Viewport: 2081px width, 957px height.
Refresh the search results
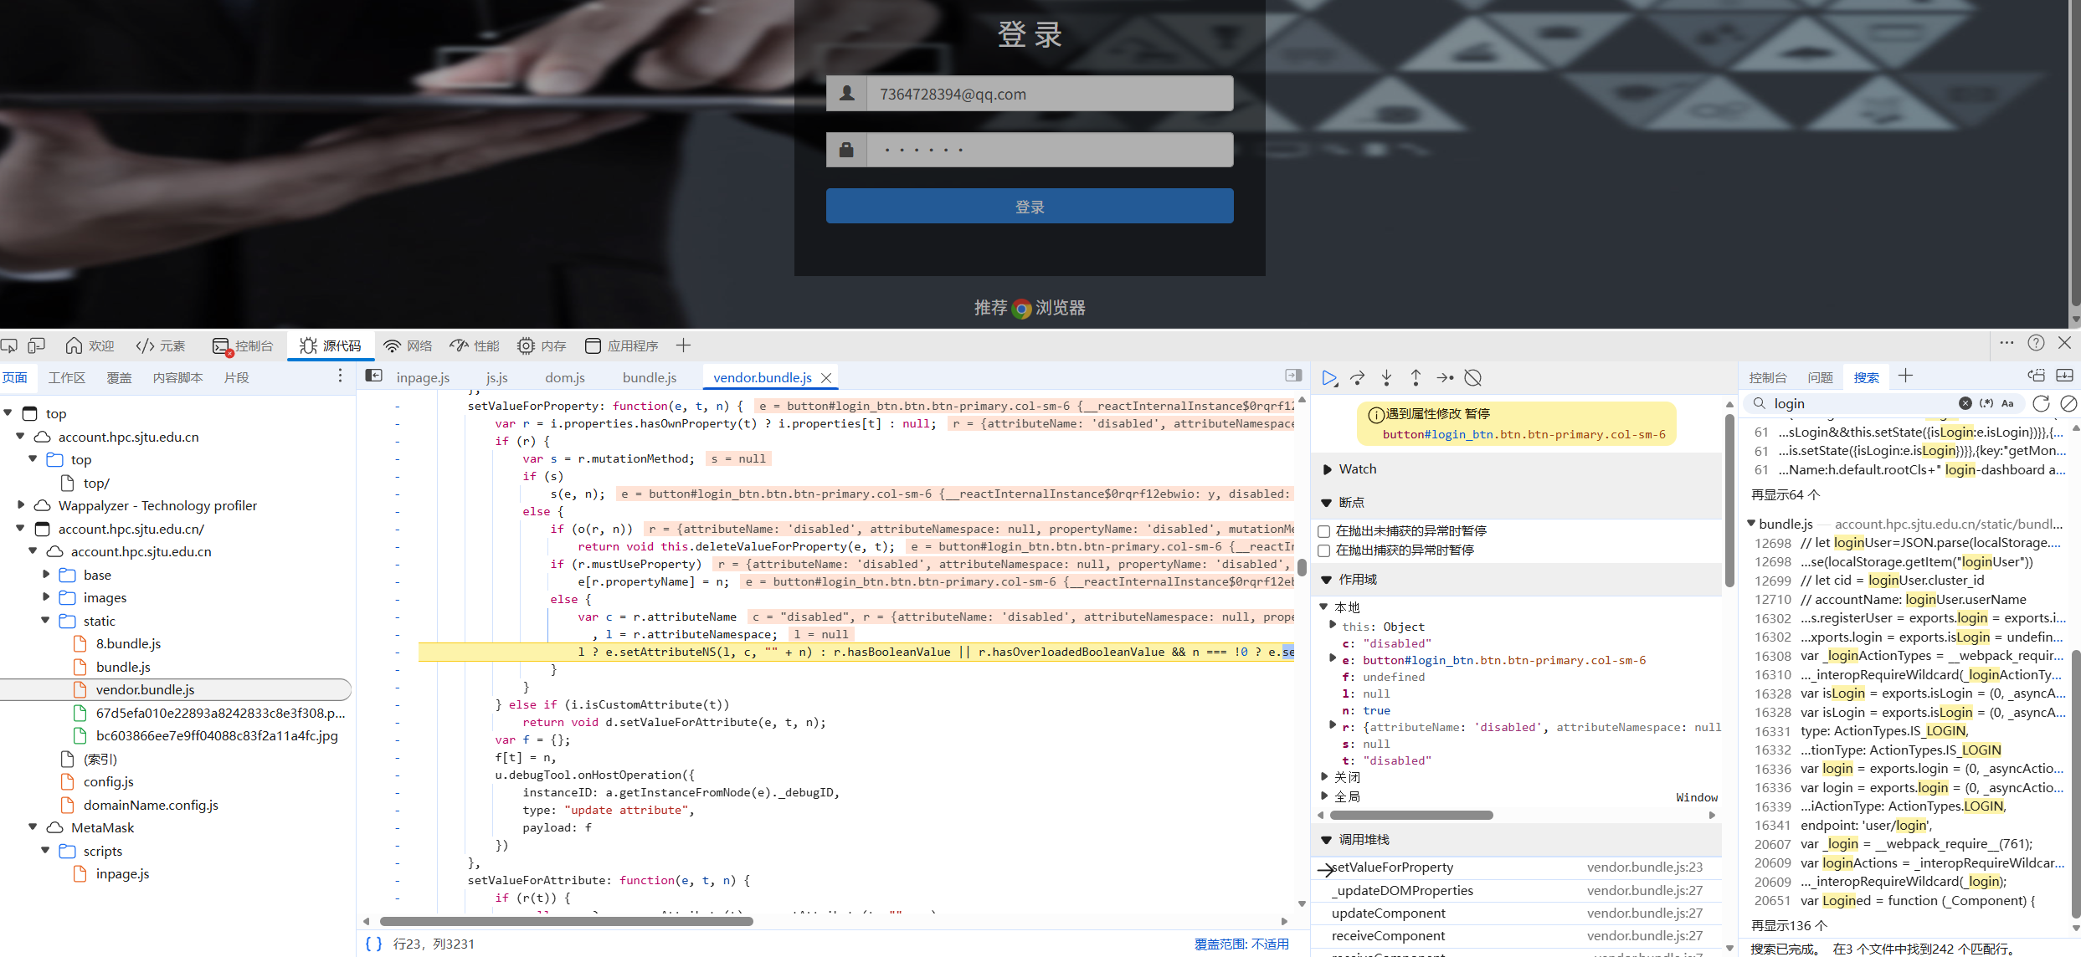pyautogui.click(x=2041, y=403)
